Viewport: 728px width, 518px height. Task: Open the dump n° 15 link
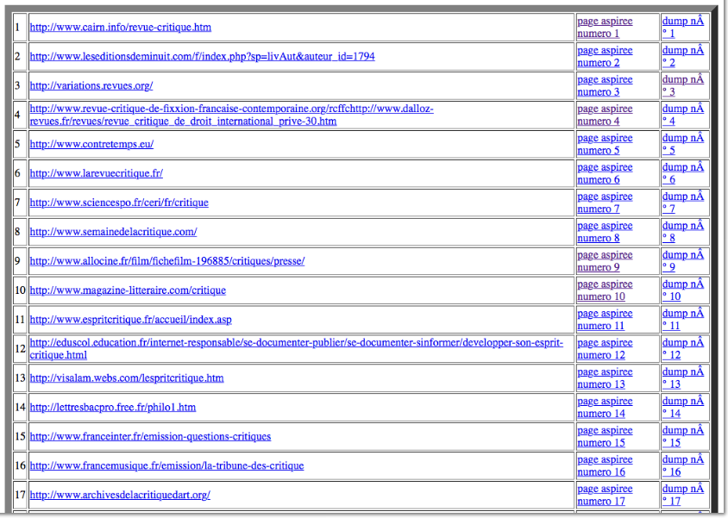682,436
